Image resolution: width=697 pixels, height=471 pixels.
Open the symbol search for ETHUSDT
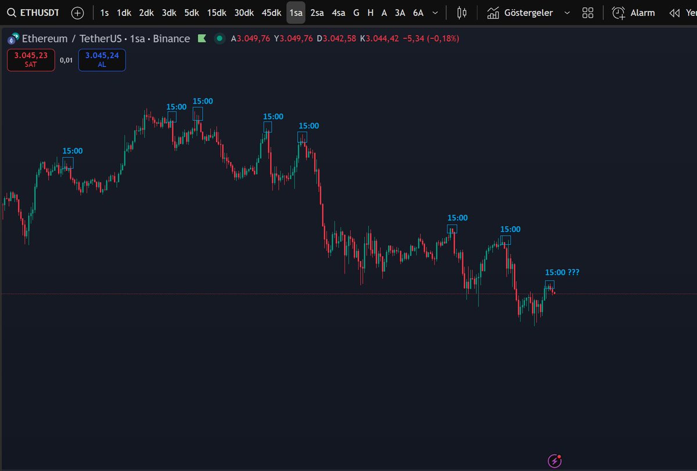point(13,12)
